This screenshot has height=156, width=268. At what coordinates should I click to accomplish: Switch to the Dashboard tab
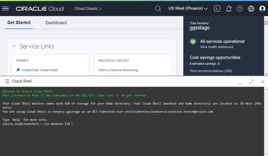[x=56, y=23]
